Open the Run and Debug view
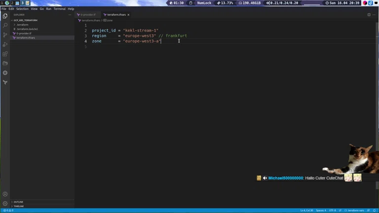The height and width of the screenshot is (213, 379). pos(5,44)
